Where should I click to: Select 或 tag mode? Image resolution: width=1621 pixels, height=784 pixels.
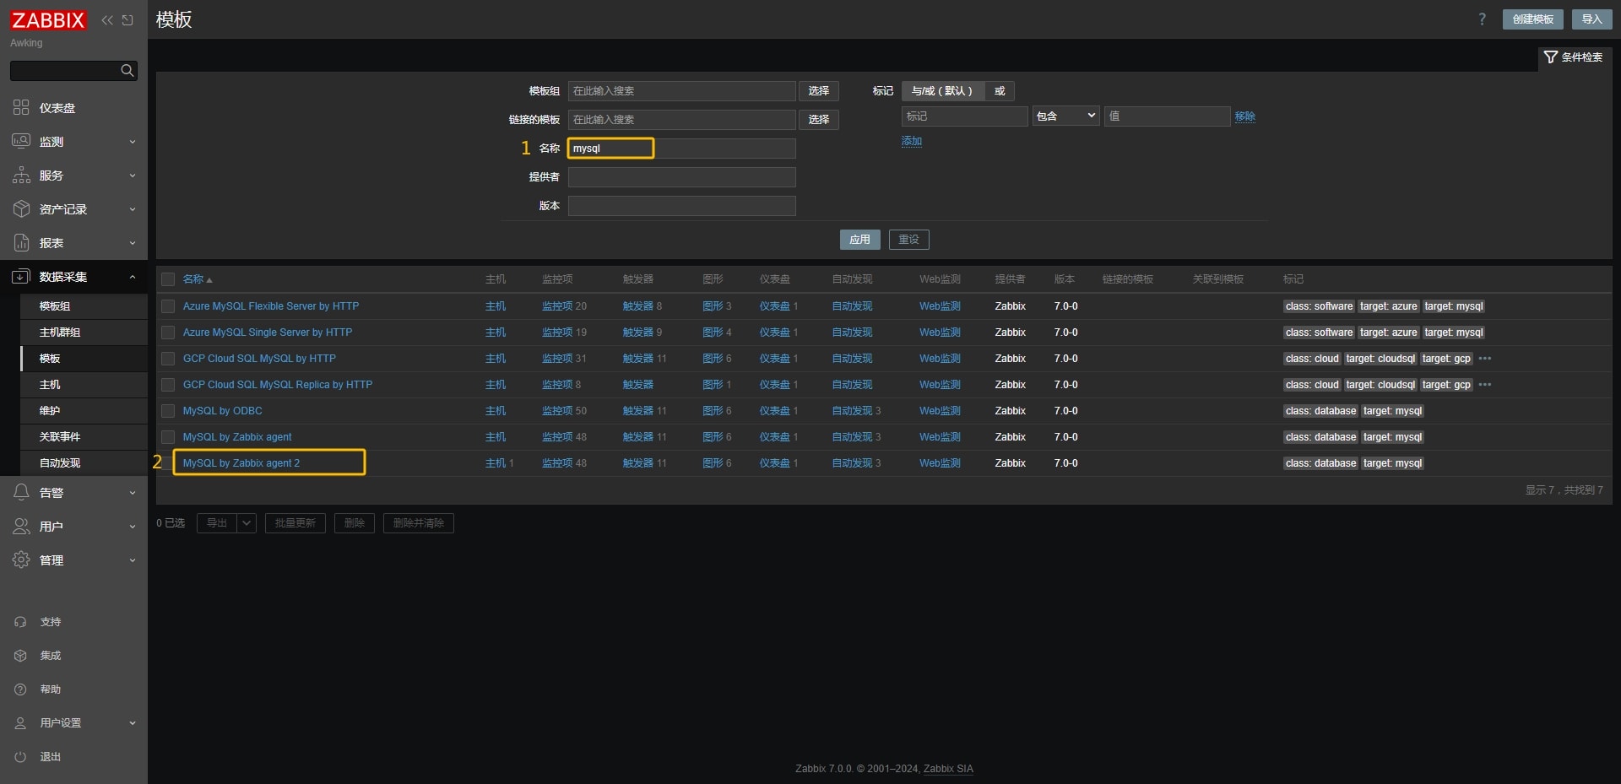1000,91
